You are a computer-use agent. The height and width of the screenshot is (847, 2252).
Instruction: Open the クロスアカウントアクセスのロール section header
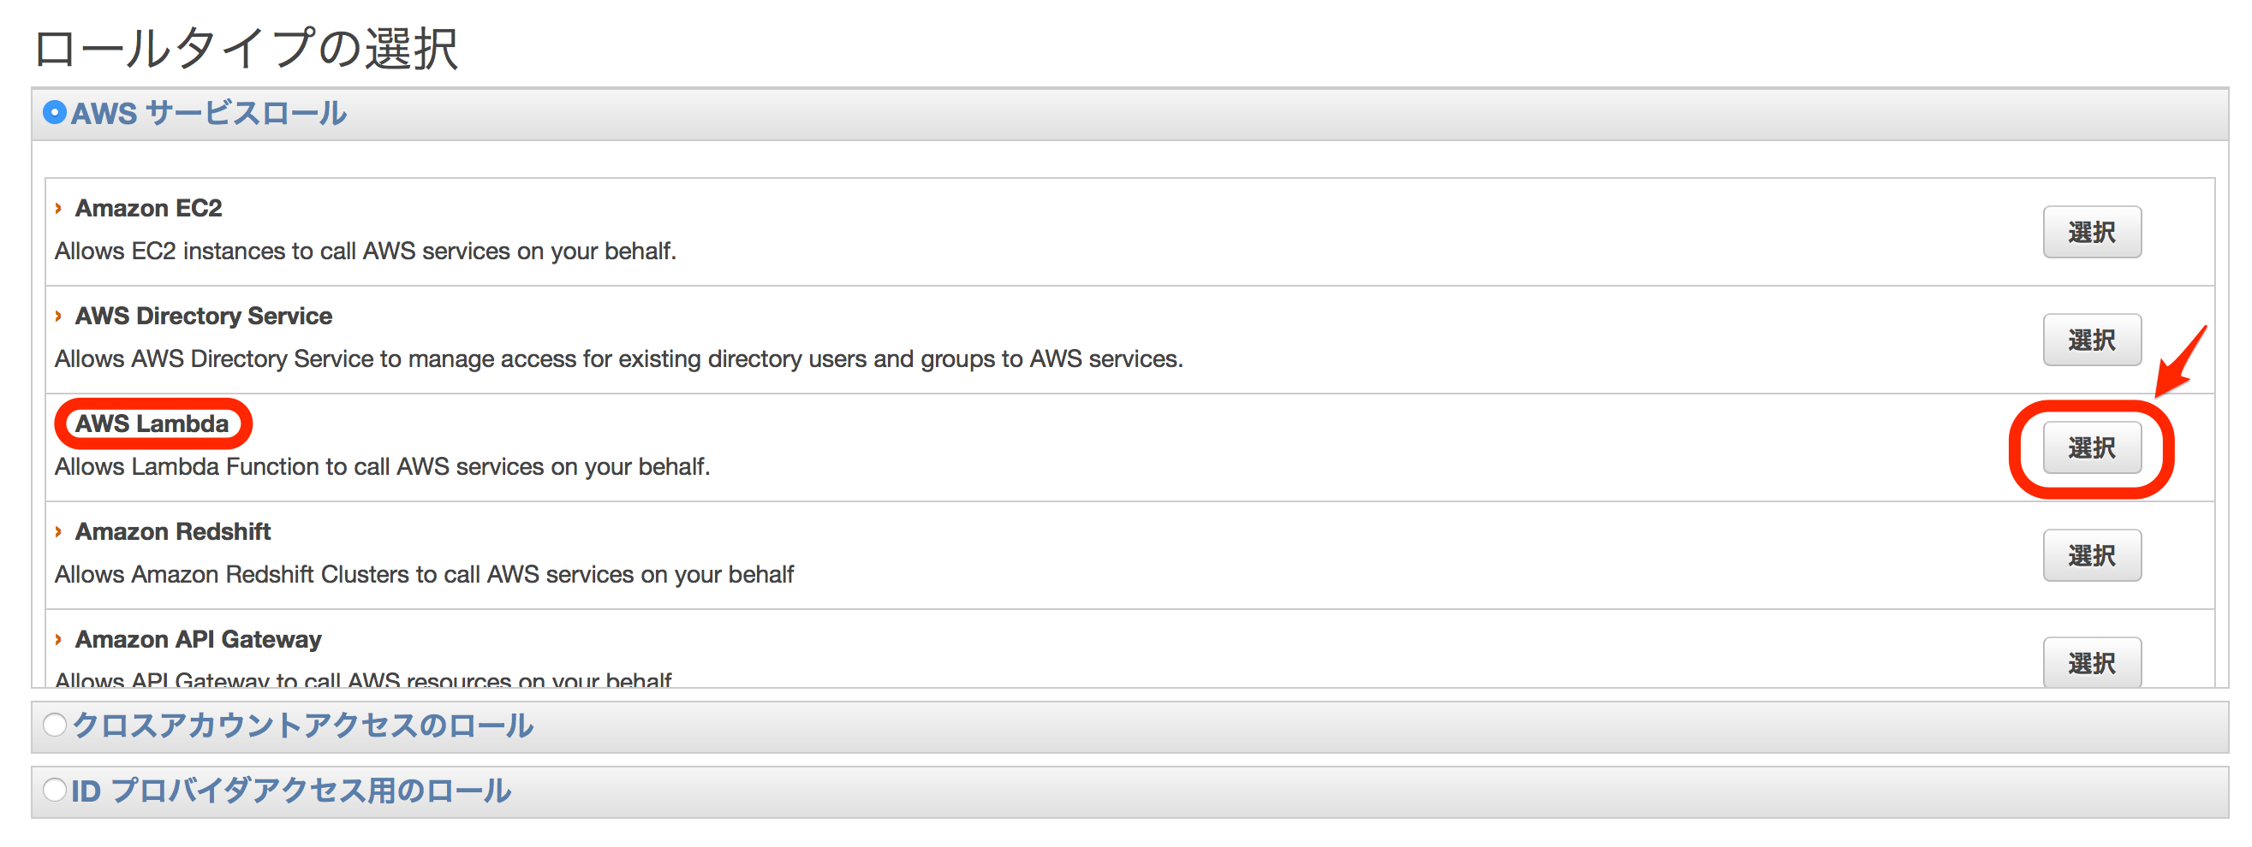[x=302, y=726]
